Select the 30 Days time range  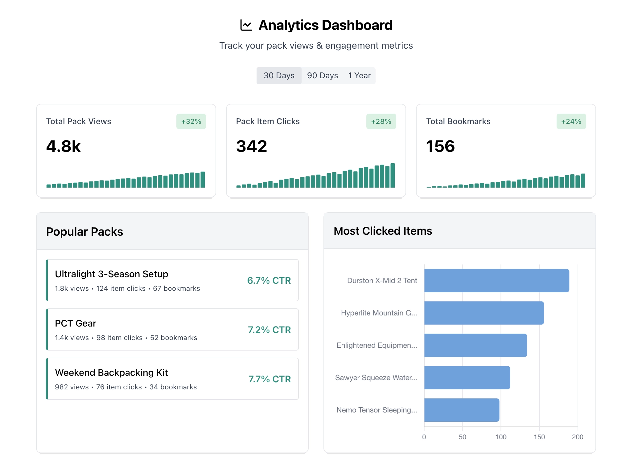coord(279,75)
